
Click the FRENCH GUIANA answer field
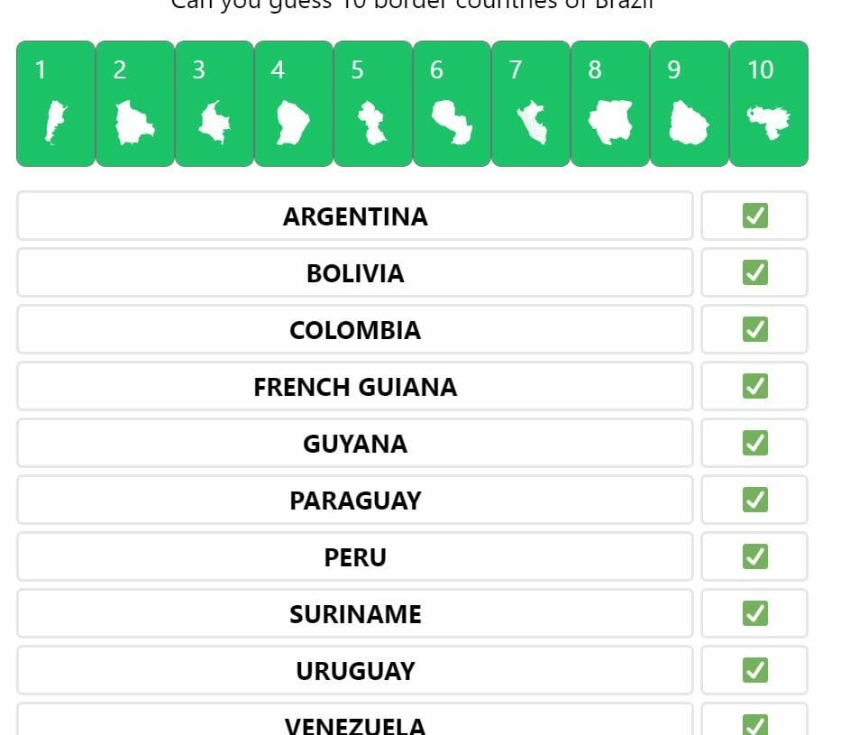tap(355, 386)
